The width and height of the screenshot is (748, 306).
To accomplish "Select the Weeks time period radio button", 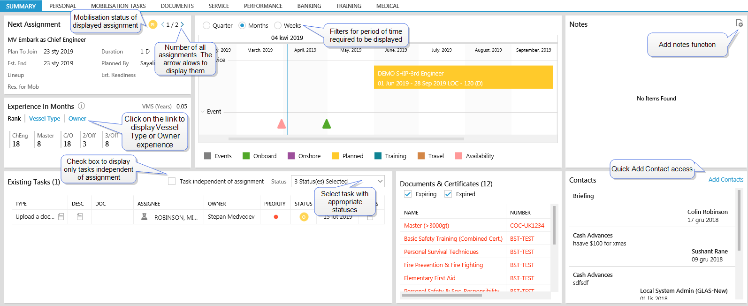I will (278, 25).
